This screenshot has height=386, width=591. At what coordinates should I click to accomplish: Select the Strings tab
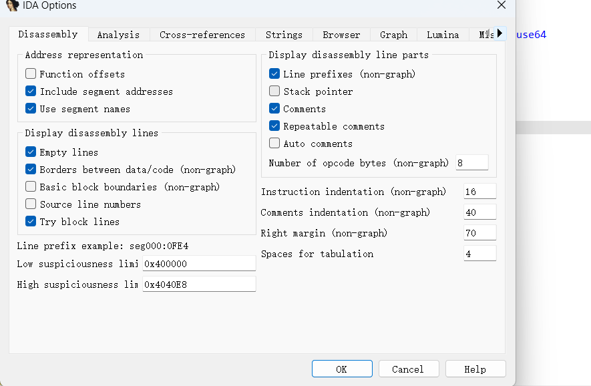tap(284, 35)
